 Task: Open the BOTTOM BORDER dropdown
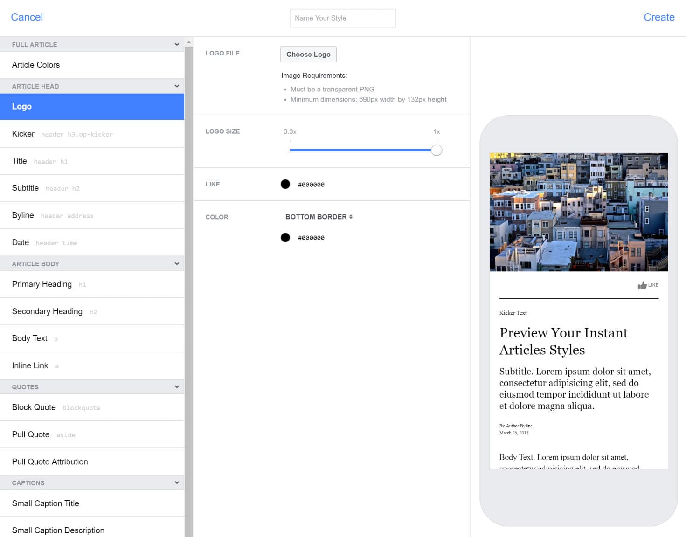pos(319,216)
